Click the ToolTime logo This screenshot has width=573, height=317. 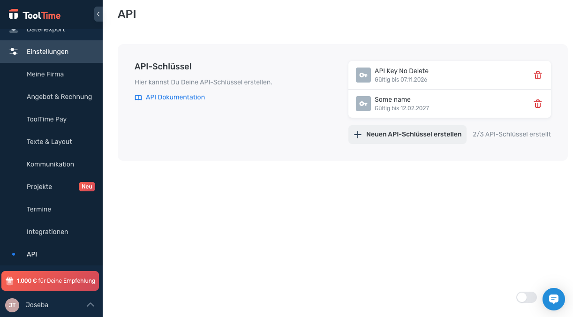[35, 15]
